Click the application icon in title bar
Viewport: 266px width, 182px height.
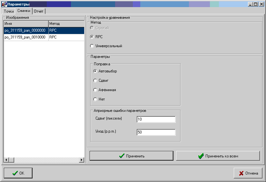click(x=5, y=4)
